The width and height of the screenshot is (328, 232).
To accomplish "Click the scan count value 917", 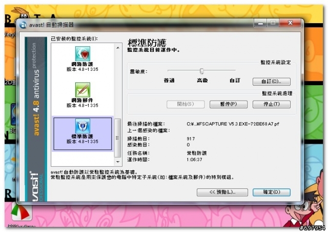I will pos(191,139).
